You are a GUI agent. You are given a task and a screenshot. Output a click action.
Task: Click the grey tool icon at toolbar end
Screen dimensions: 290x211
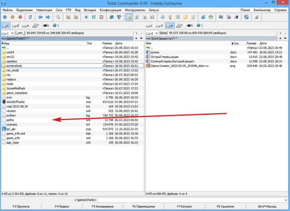[257, 17]
